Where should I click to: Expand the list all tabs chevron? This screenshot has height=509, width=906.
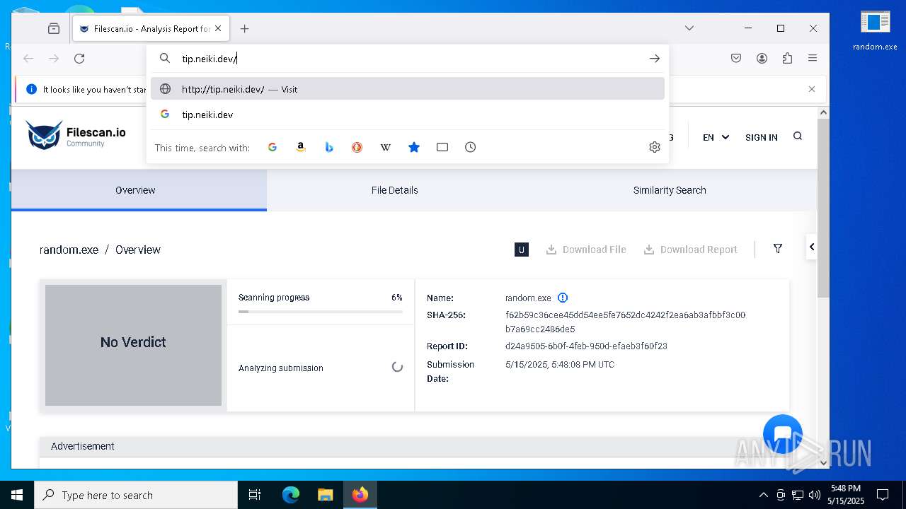coord(689,28)
